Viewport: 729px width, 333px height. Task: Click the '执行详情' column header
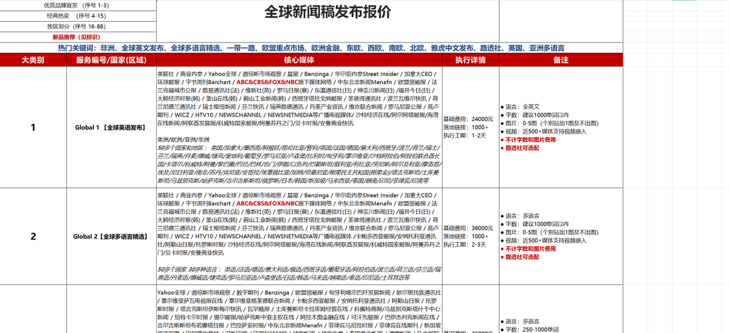(x=470, y=60)
